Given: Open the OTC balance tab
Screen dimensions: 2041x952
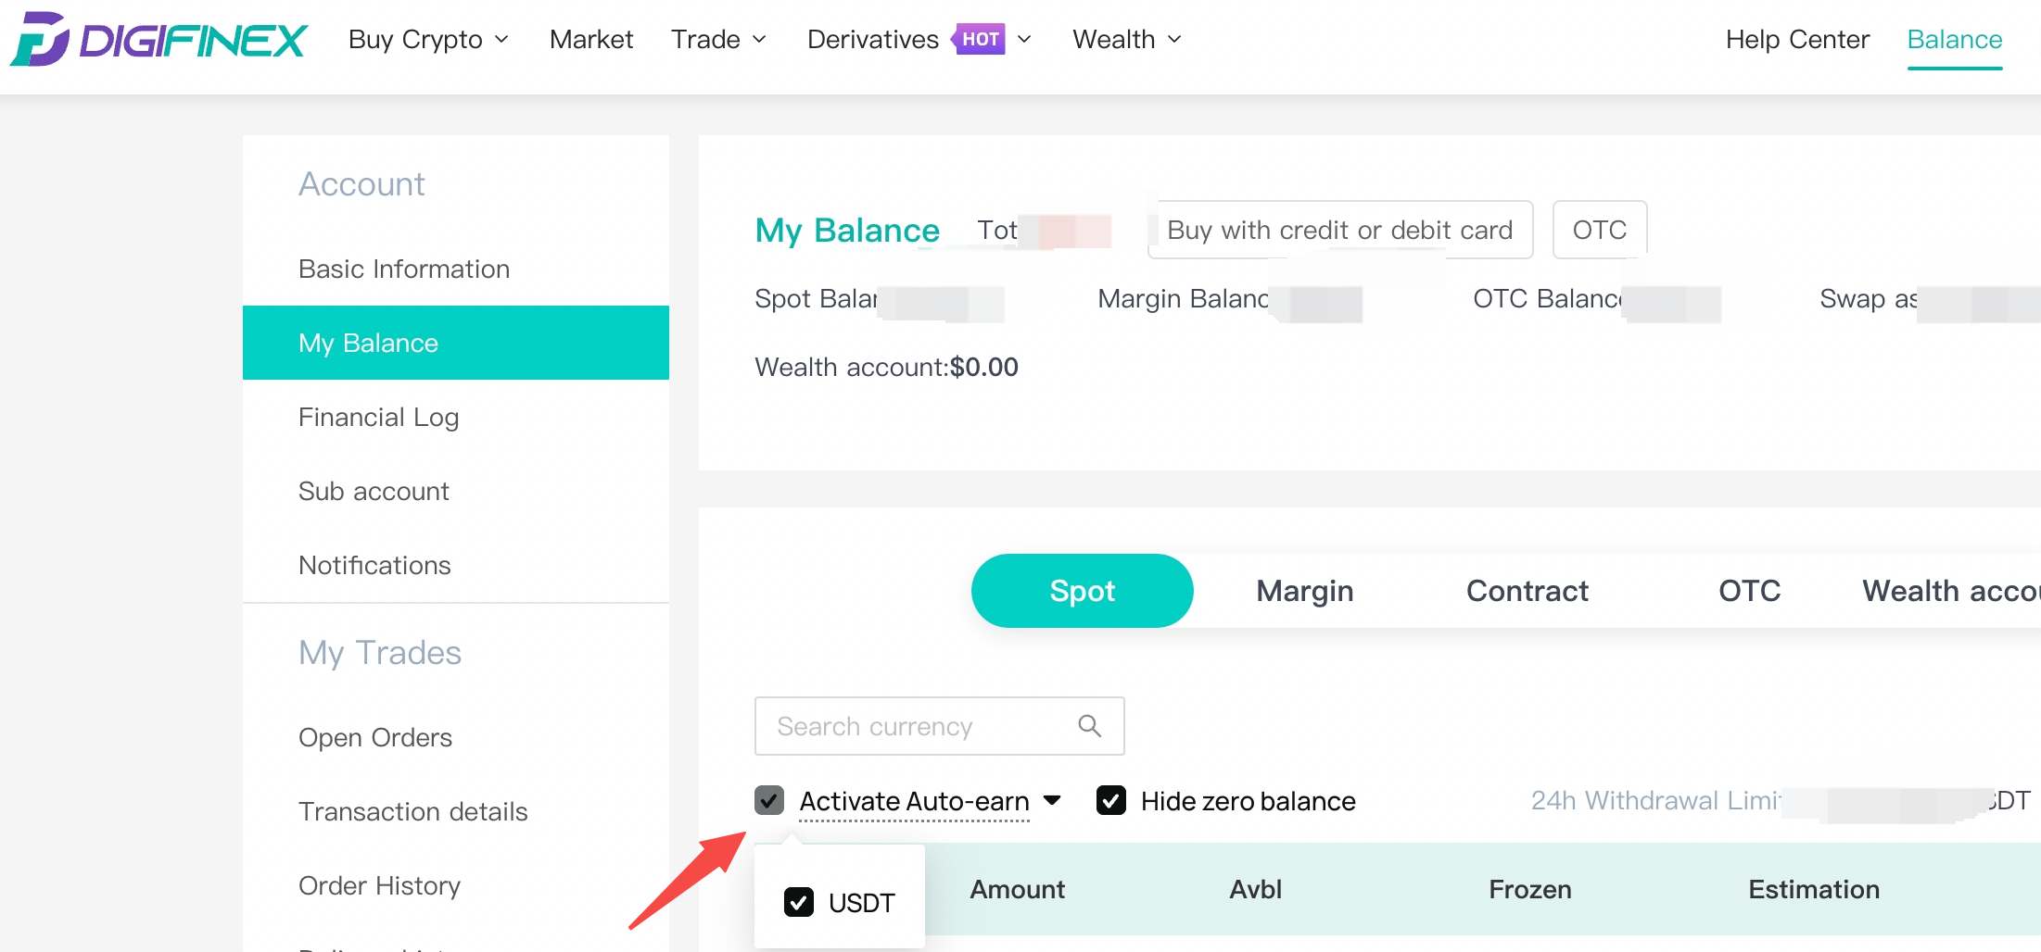Looking at the screenshot, I should pos(1749,591).
